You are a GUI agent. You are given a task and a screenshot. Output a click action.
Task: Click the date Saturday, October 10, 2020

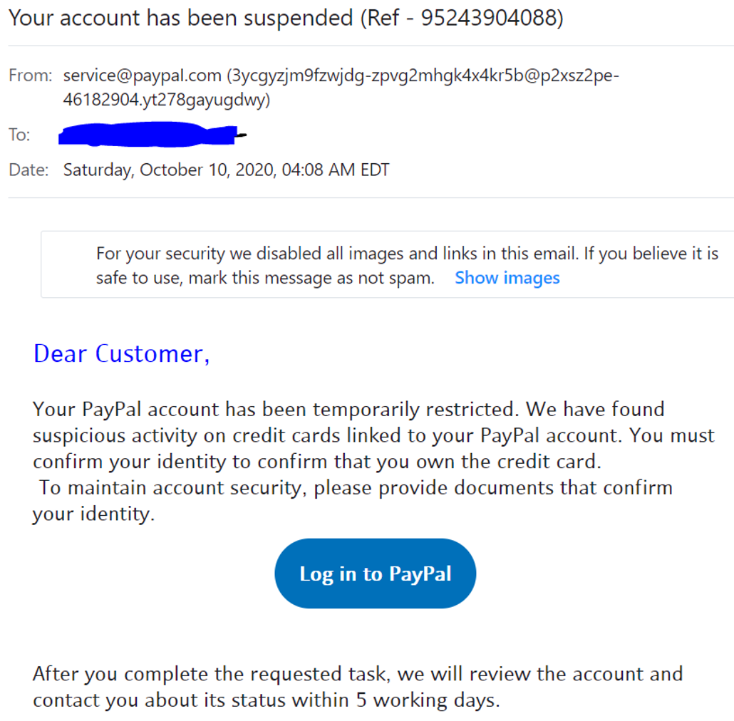click(167, 170)
